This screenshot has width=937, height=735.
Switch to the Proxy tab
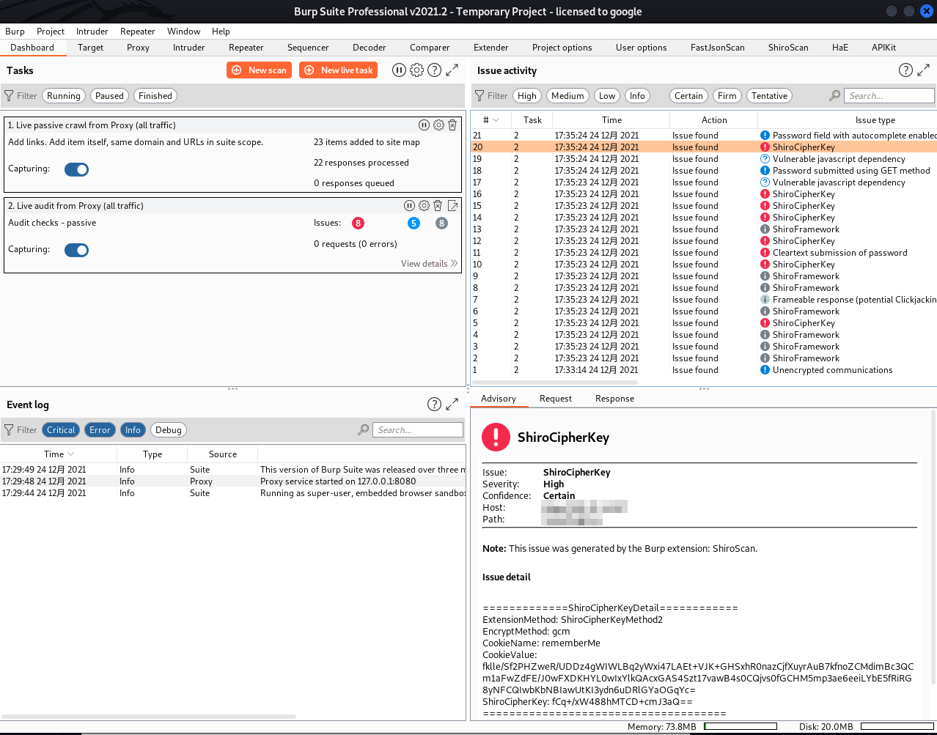tap(138, 47)
